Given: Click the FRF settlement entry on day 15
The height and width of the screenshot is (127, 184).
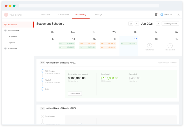Looking at the screenshot, I should 87,47.
